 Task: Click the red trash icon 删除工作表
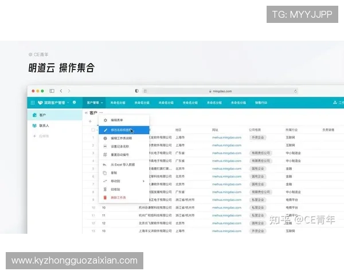[x=105, y=198]
